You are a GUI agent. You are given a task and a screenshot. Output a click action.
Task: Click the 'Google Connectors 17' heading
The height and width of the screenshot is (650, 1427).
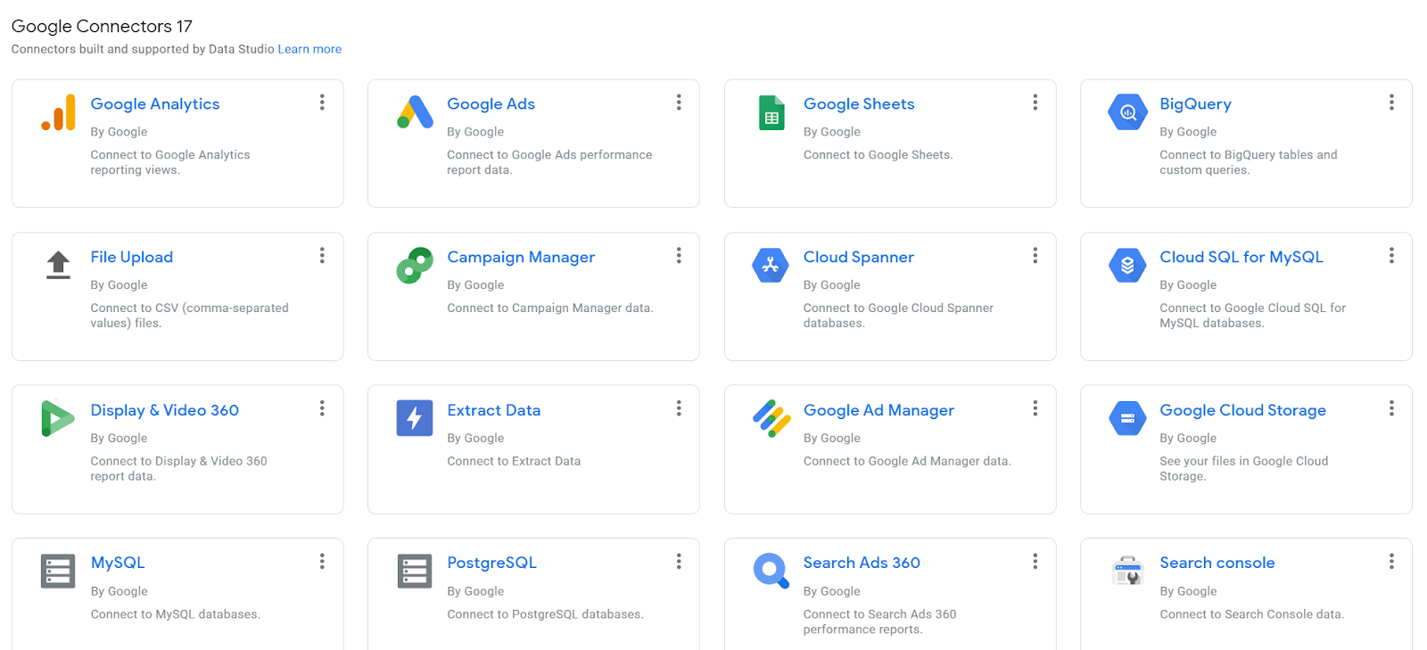102,27
